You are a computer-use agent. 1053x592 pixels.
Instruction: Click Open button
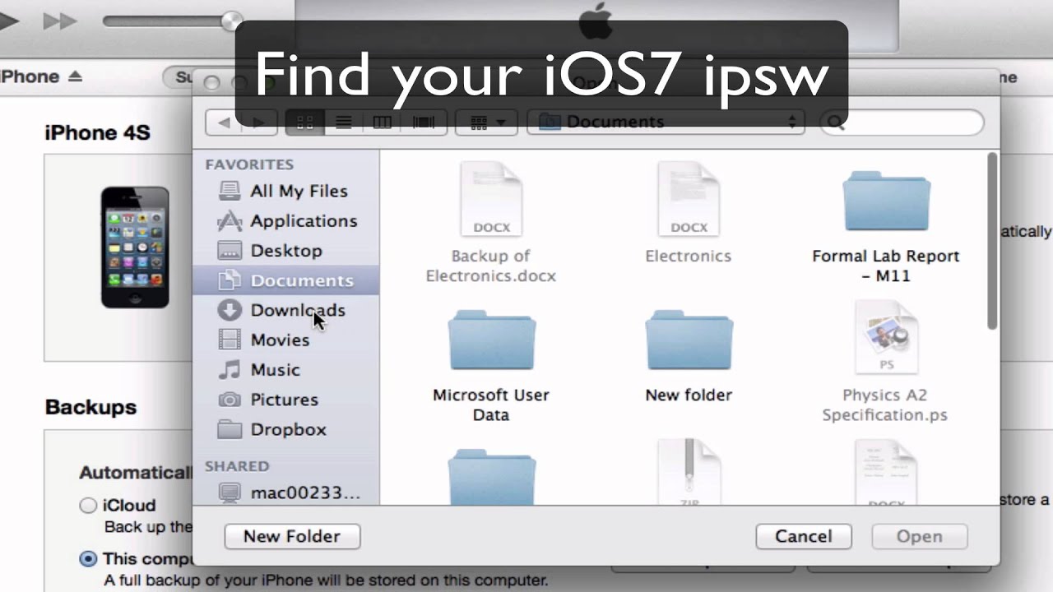[920, 536]
